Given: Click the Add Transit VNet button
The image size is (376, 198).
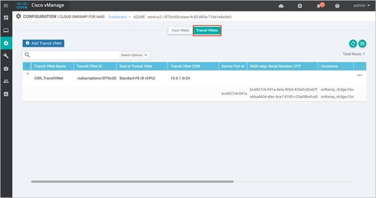Looking at the screenshot, I should [x=44, y=43].
